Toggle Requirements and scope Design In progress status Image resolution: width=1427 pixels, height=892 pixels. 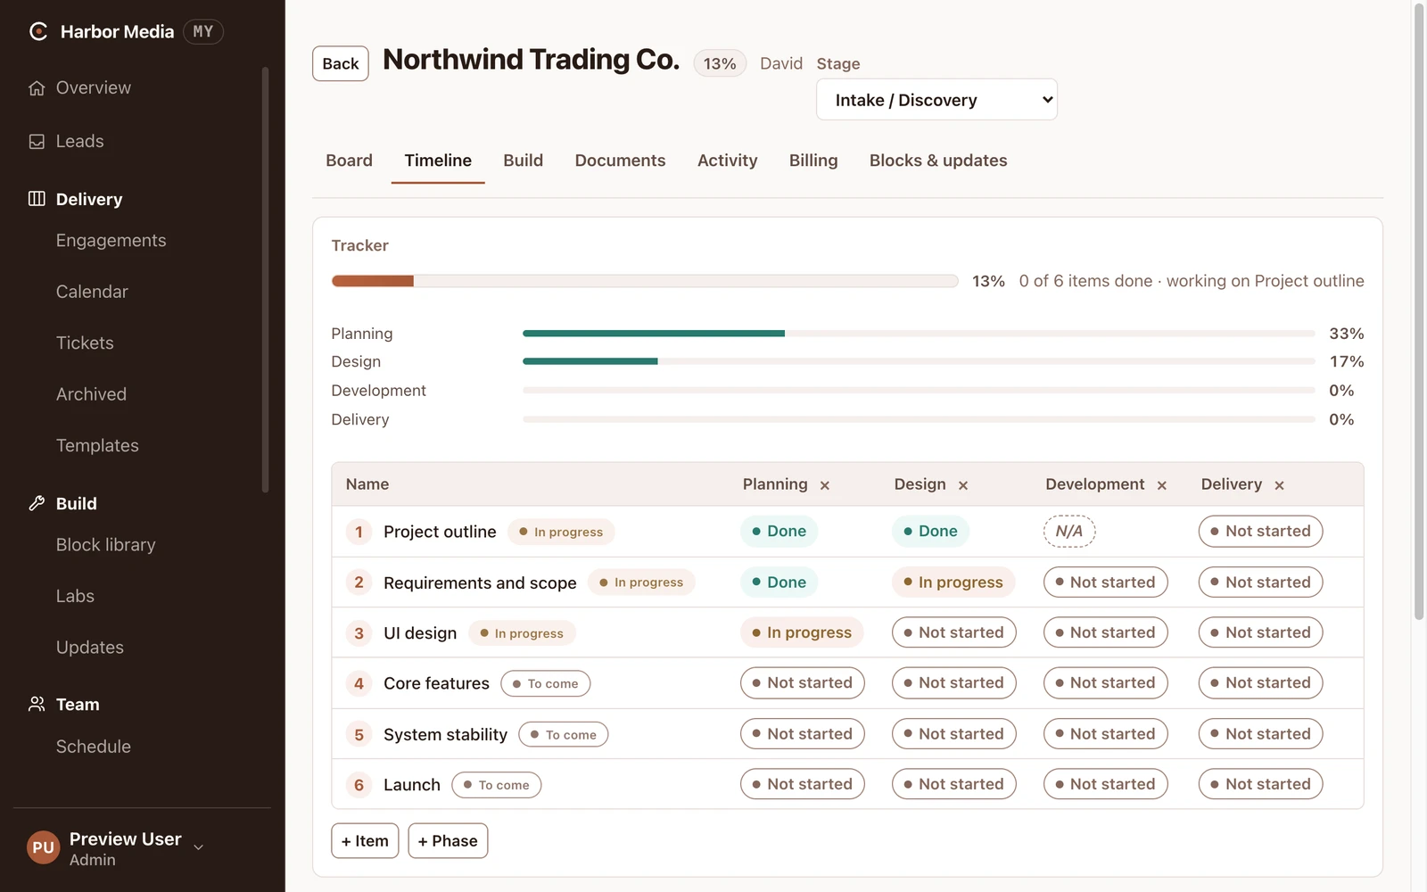(953, 582)
